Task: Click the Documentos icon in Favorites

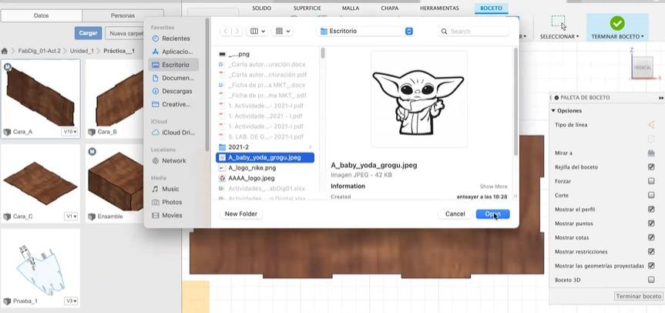Action: click(x=155, y=78)
